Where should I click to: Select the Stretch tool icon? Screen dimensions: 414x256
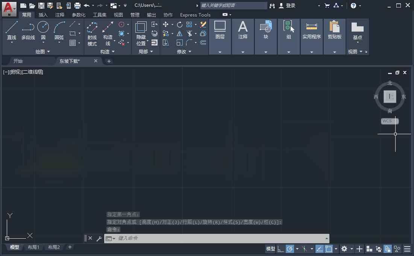tap(165, 42)
